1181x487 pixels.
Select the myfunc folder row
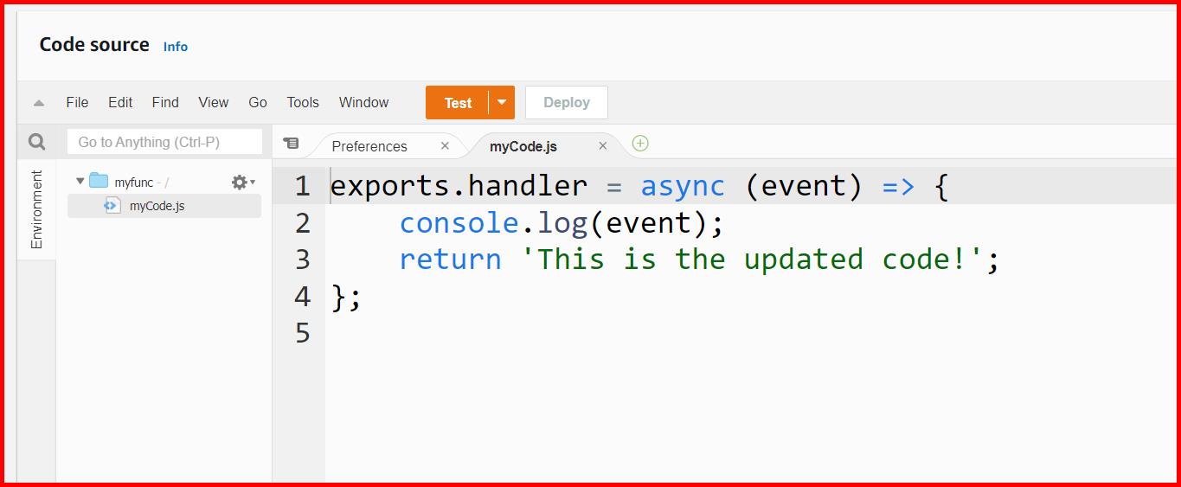pyautogui.click(x=164, y=182)
